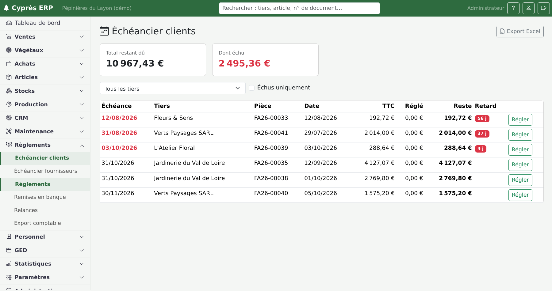Click the Articles box icon
552x291 pixels.
coord(9,77)
